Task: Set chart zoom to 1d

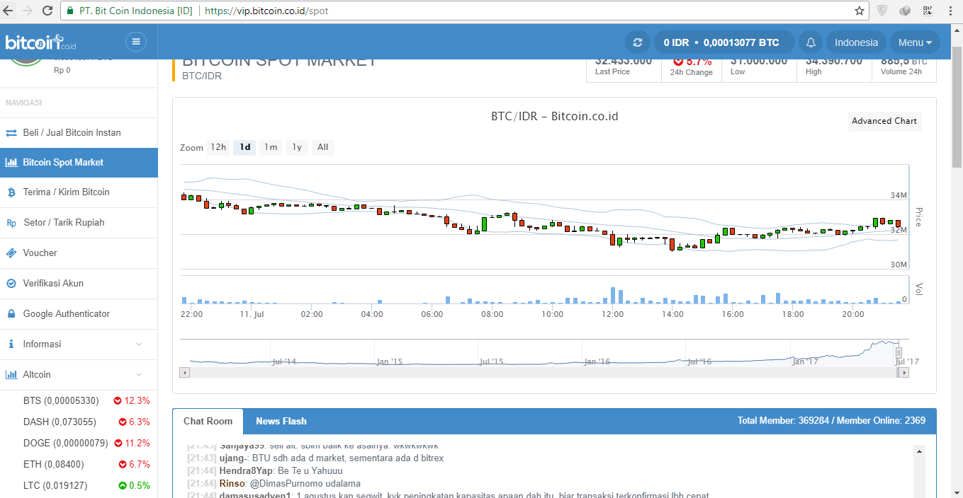Action: coord(245,147)
